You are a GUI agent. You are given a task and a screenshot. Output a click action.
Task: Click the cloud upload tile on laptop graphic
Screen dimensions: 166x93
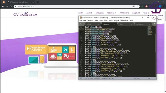60,55
